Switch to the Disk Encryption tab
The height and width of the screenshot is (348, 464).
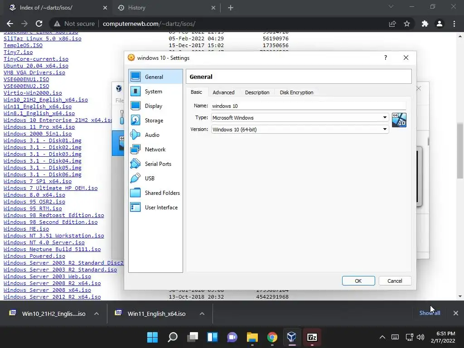coord(296,92)
